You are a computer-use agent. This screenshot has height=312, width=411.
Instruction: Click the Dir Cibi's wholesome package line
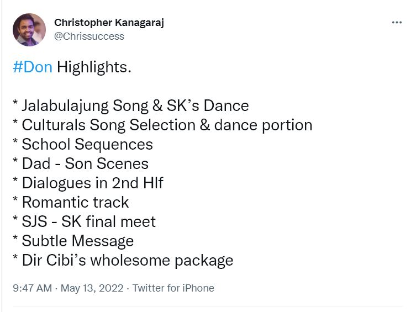point(127,260)
